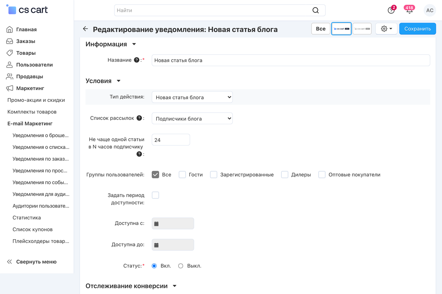Open the Список купонов menu item
Image resolution: width=442 pixels, height=294 pixels.
[32, 229]
